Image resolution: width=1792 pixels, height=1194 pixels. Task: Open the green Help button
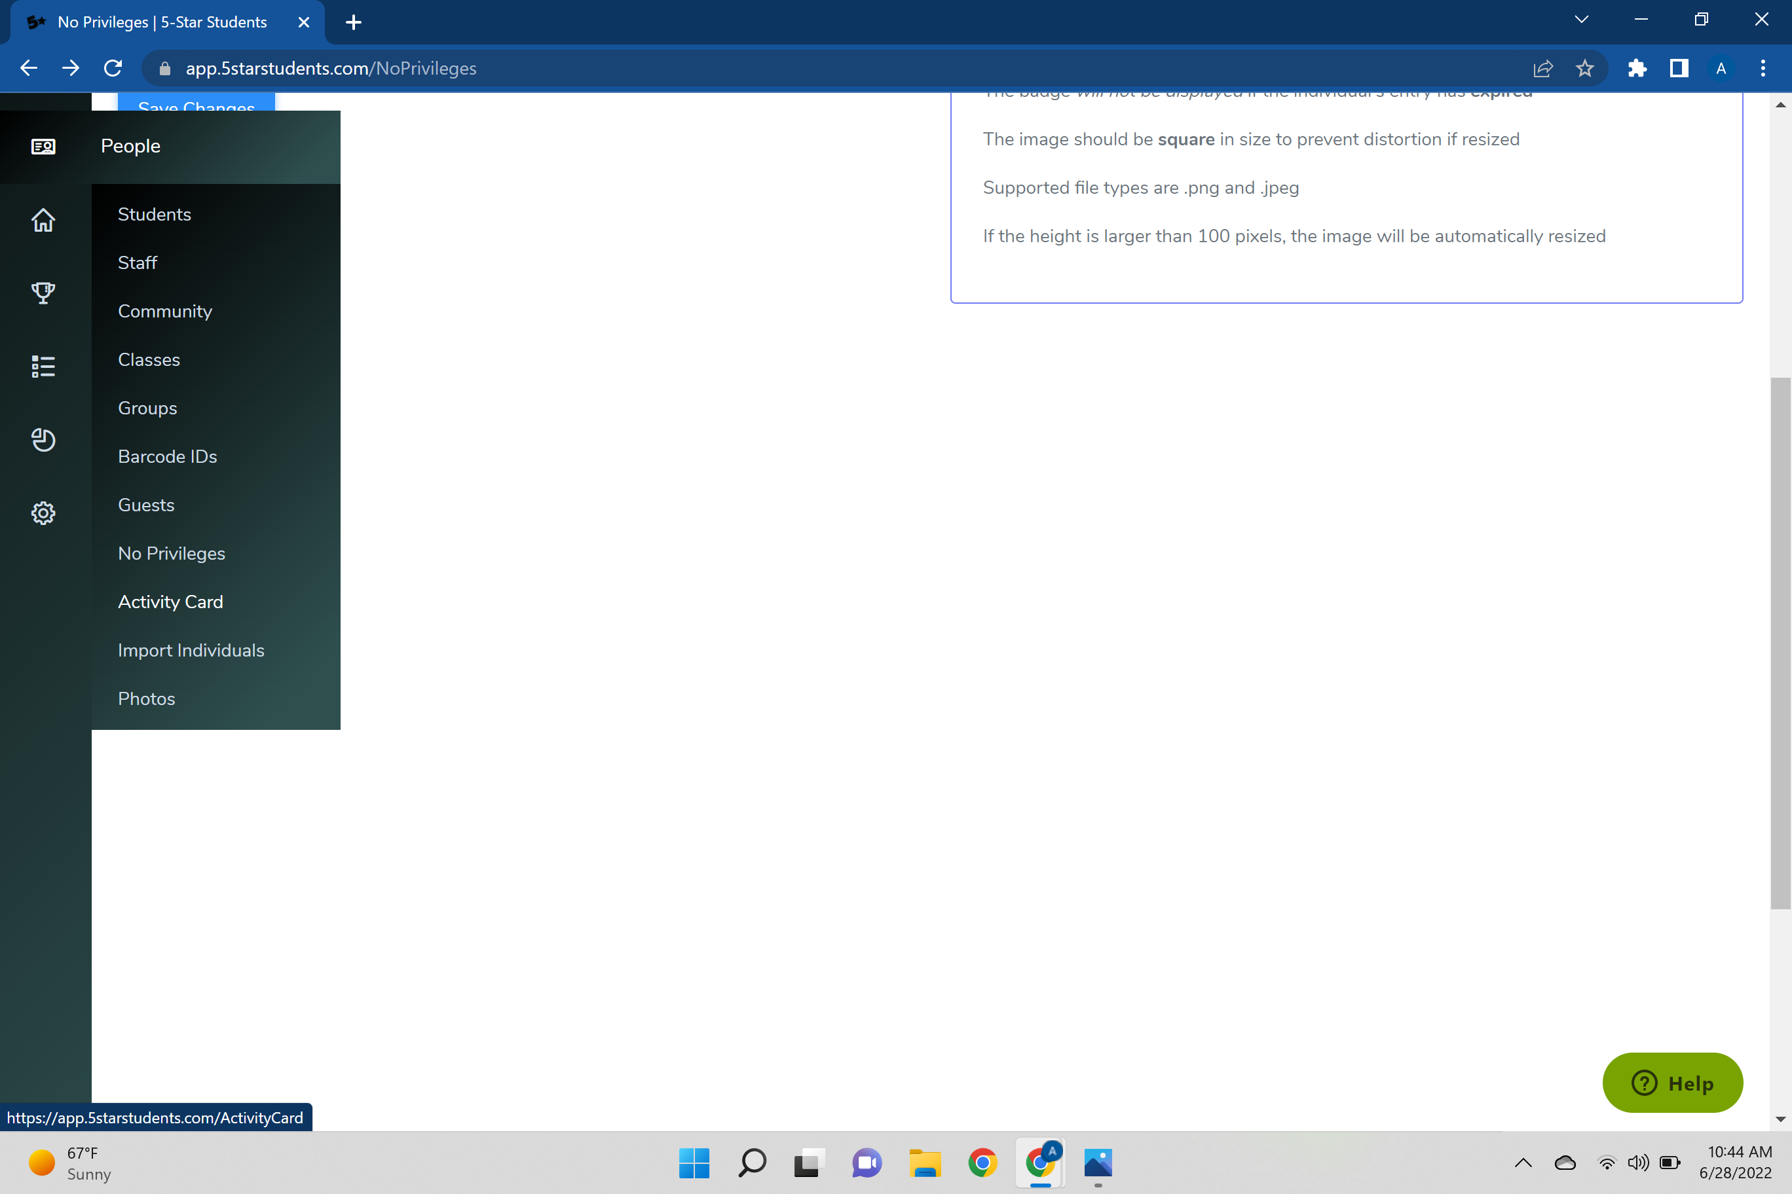(1673, 1083)
